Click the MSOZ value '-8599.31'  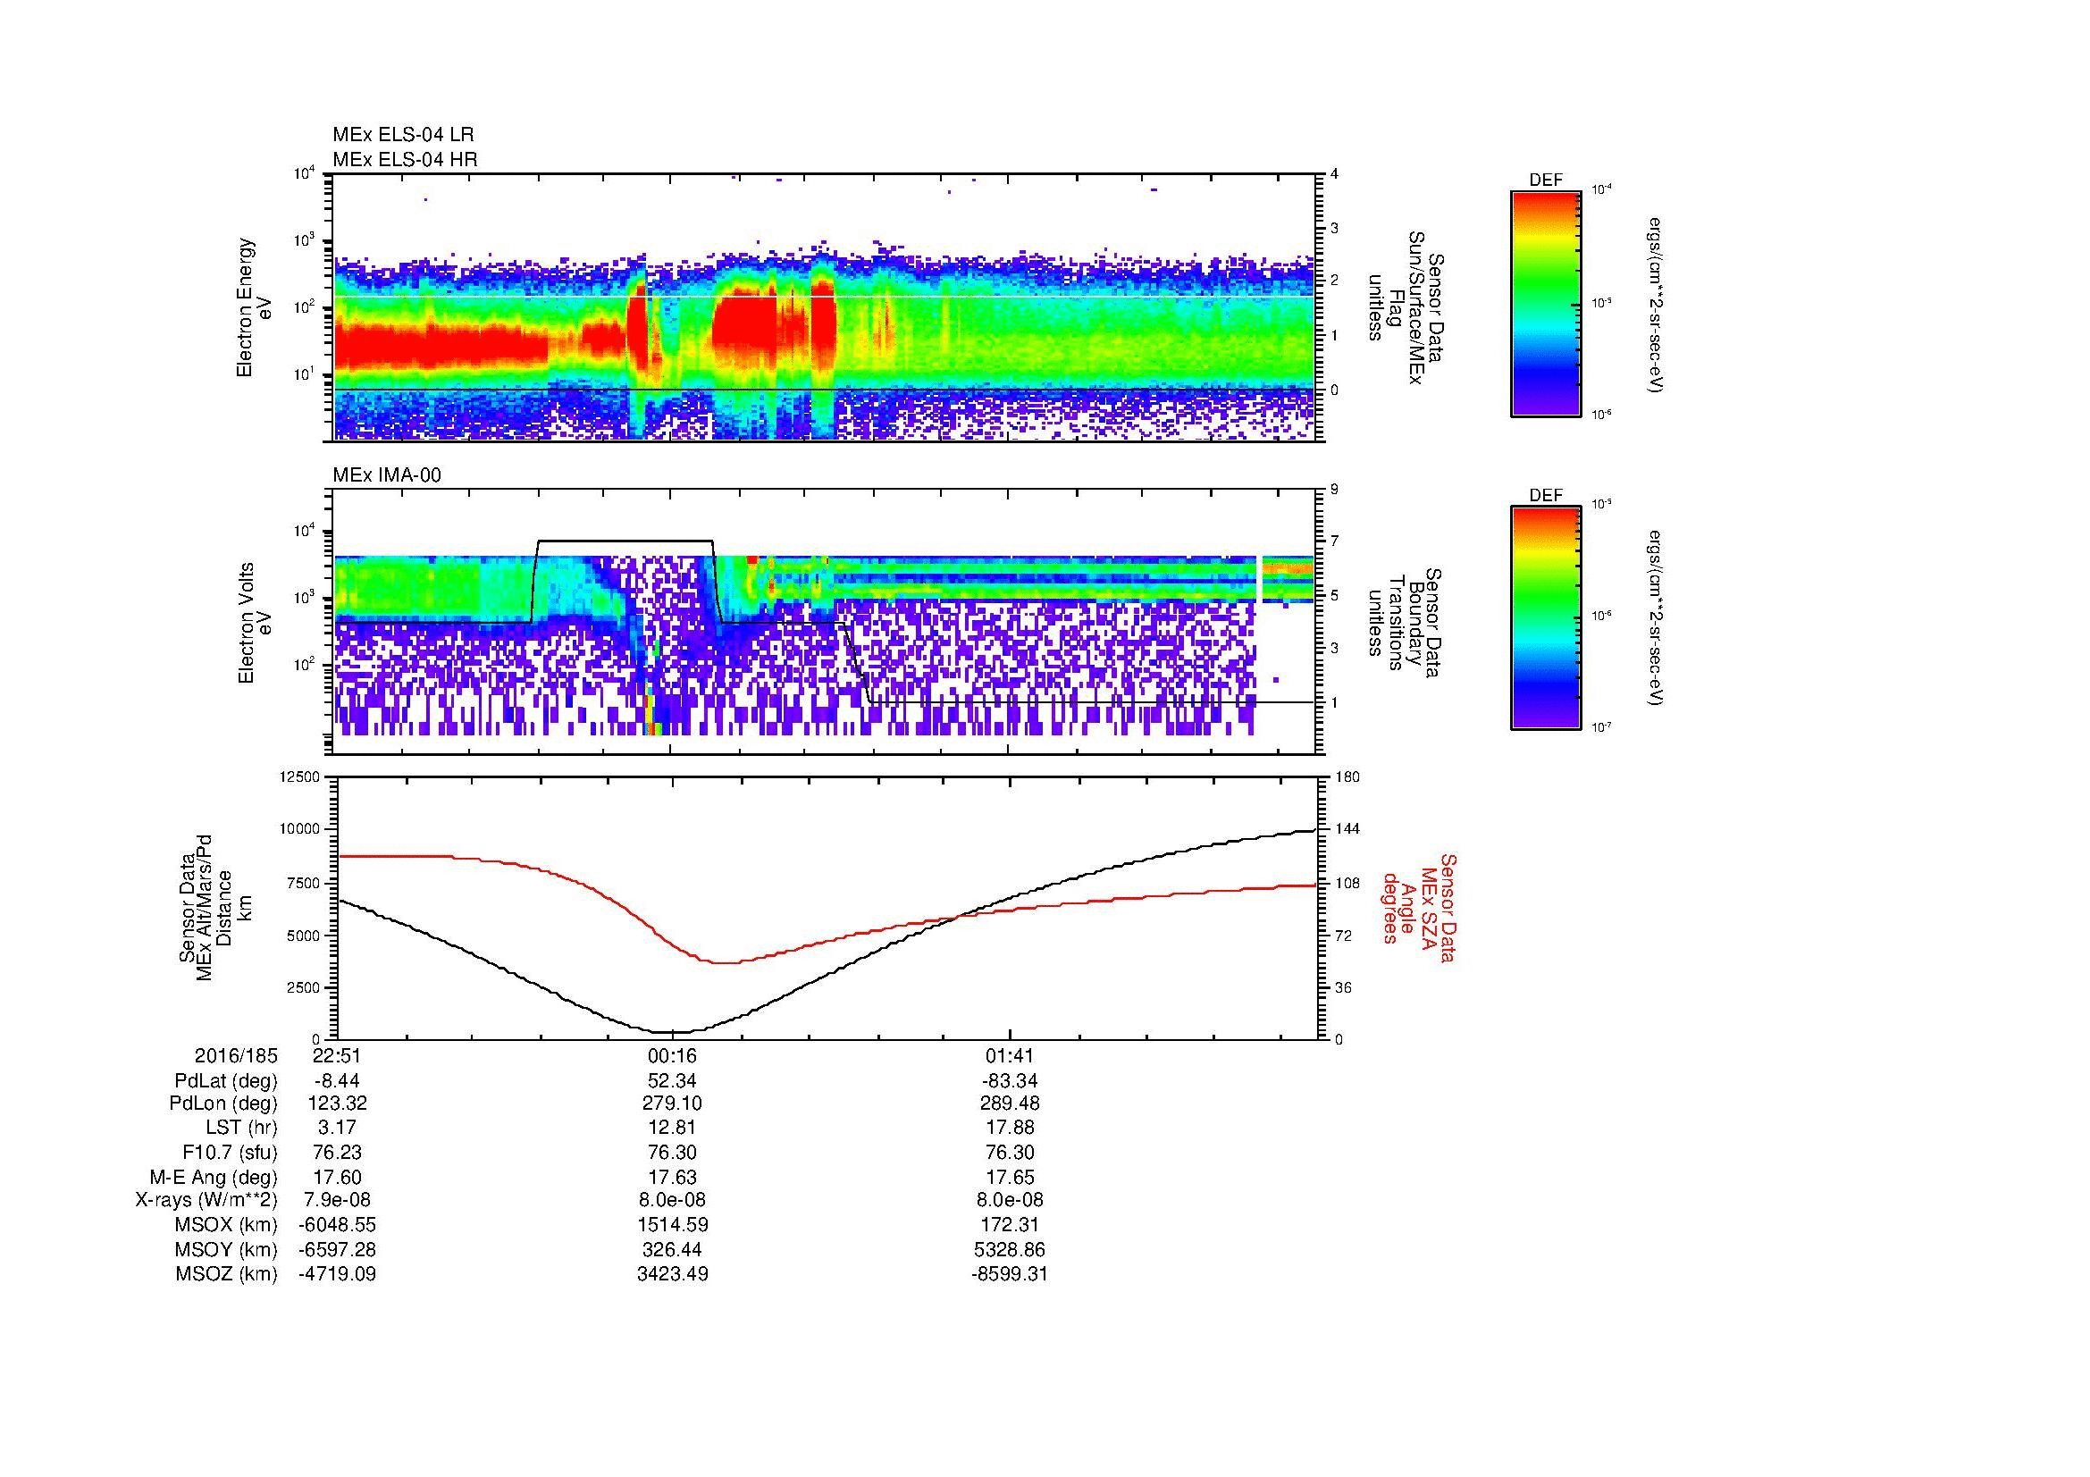click(x=1010, y=1274)
